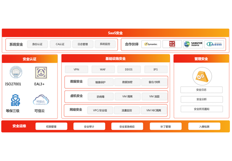Click the SaaS安全 header banner
Screen dimensions: 232x161
[116, 33]
